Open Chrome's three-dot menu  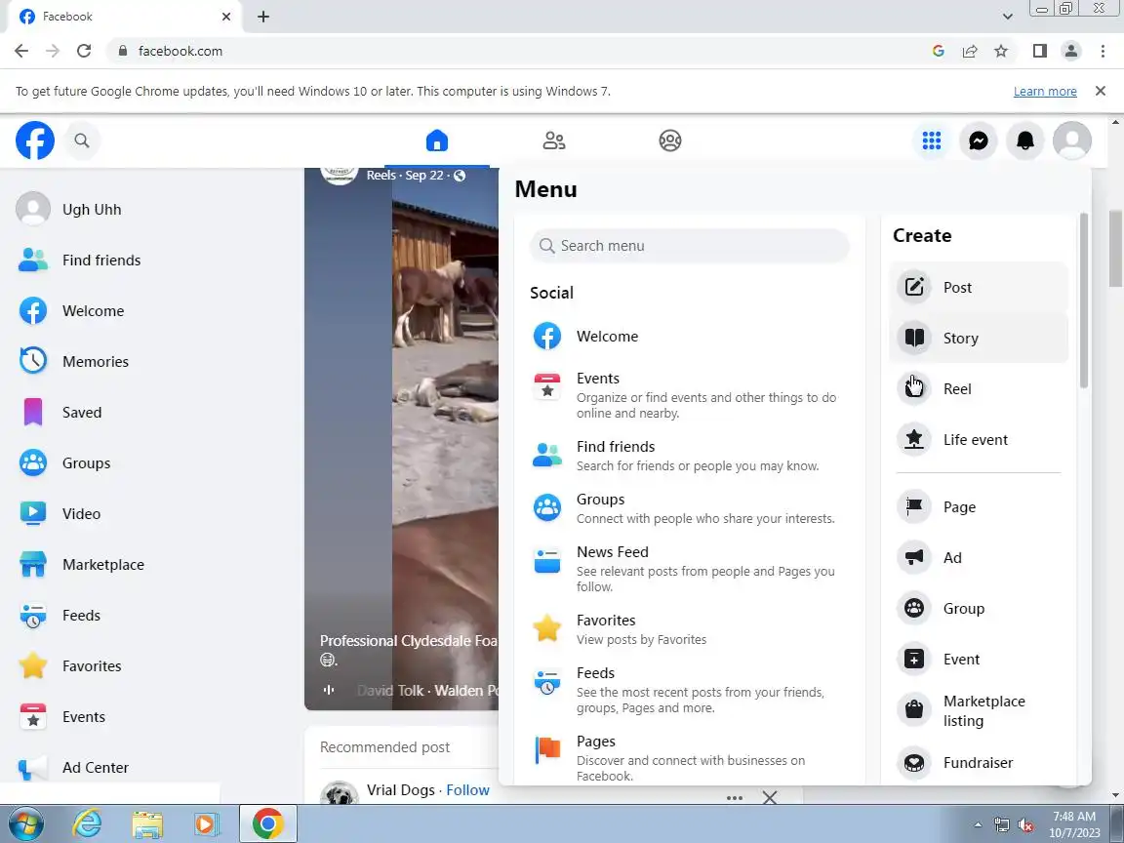(1103, 51)
